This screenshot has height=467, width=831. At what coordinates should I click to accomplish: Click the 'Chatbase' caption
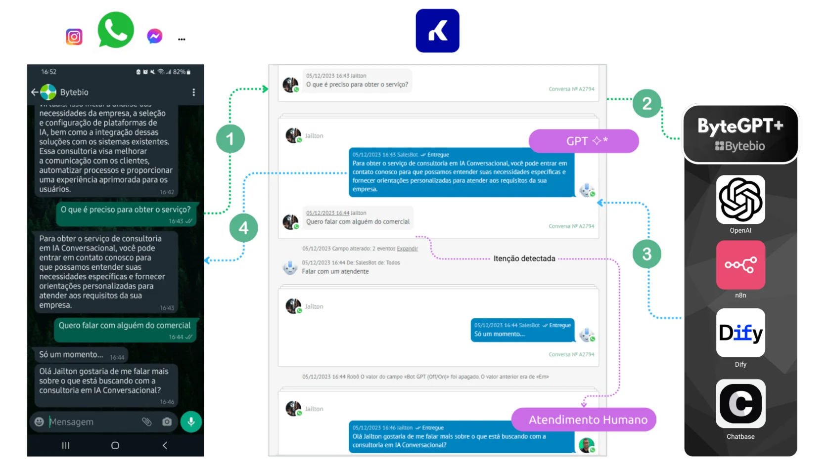[740, 436]
